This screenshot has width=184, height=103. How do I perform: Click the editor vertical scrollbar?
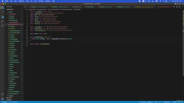click(x=183, y=43)
